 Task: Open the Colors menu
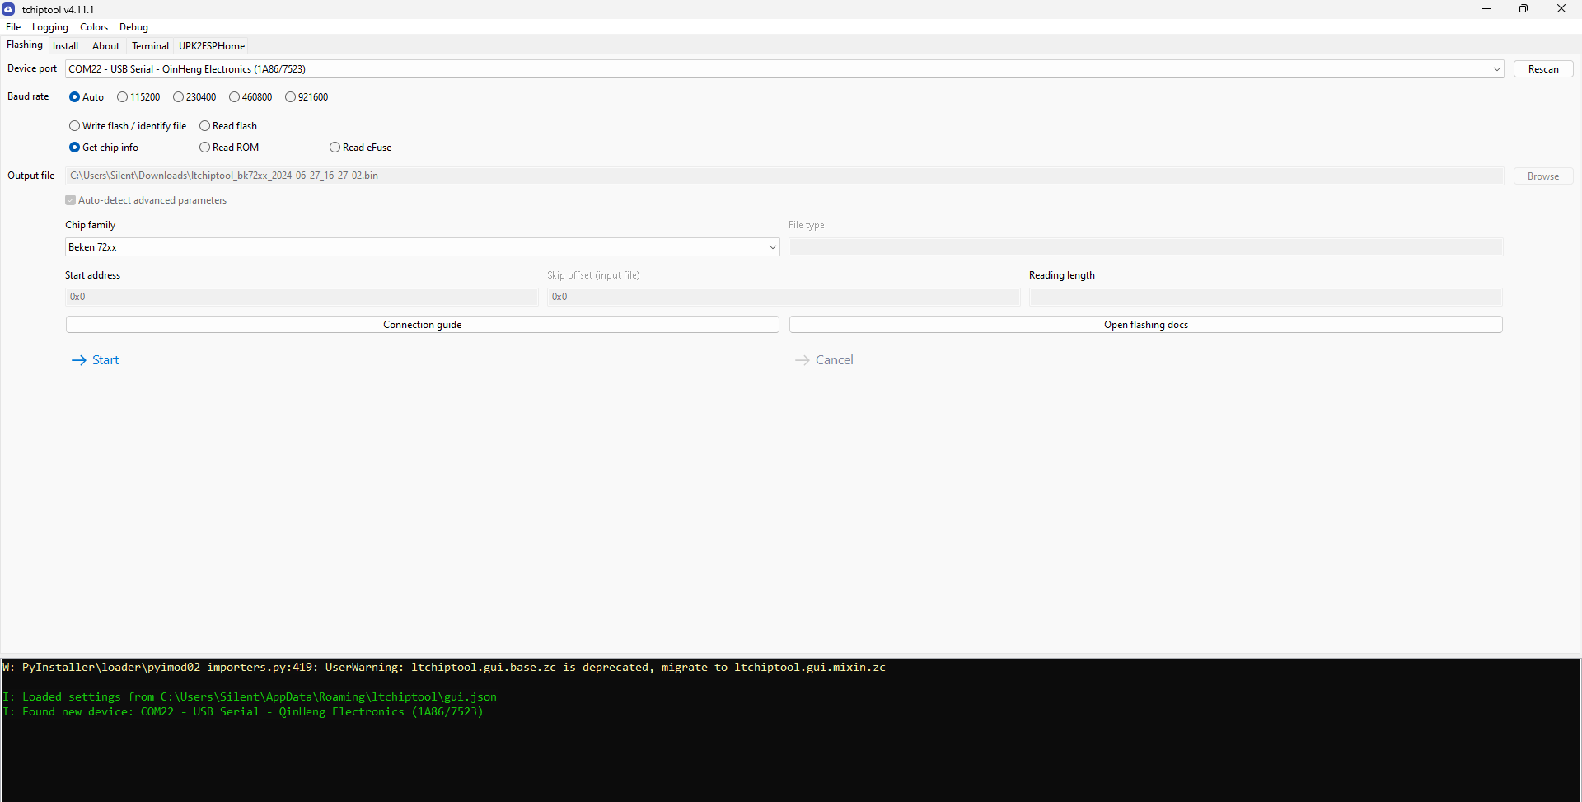click(x=94, y=27)
